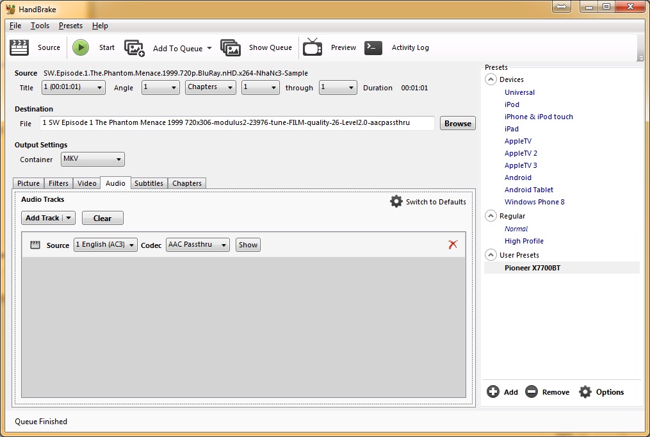Select the iPod preset
This screenshot has height=437, width=650.
512,104
